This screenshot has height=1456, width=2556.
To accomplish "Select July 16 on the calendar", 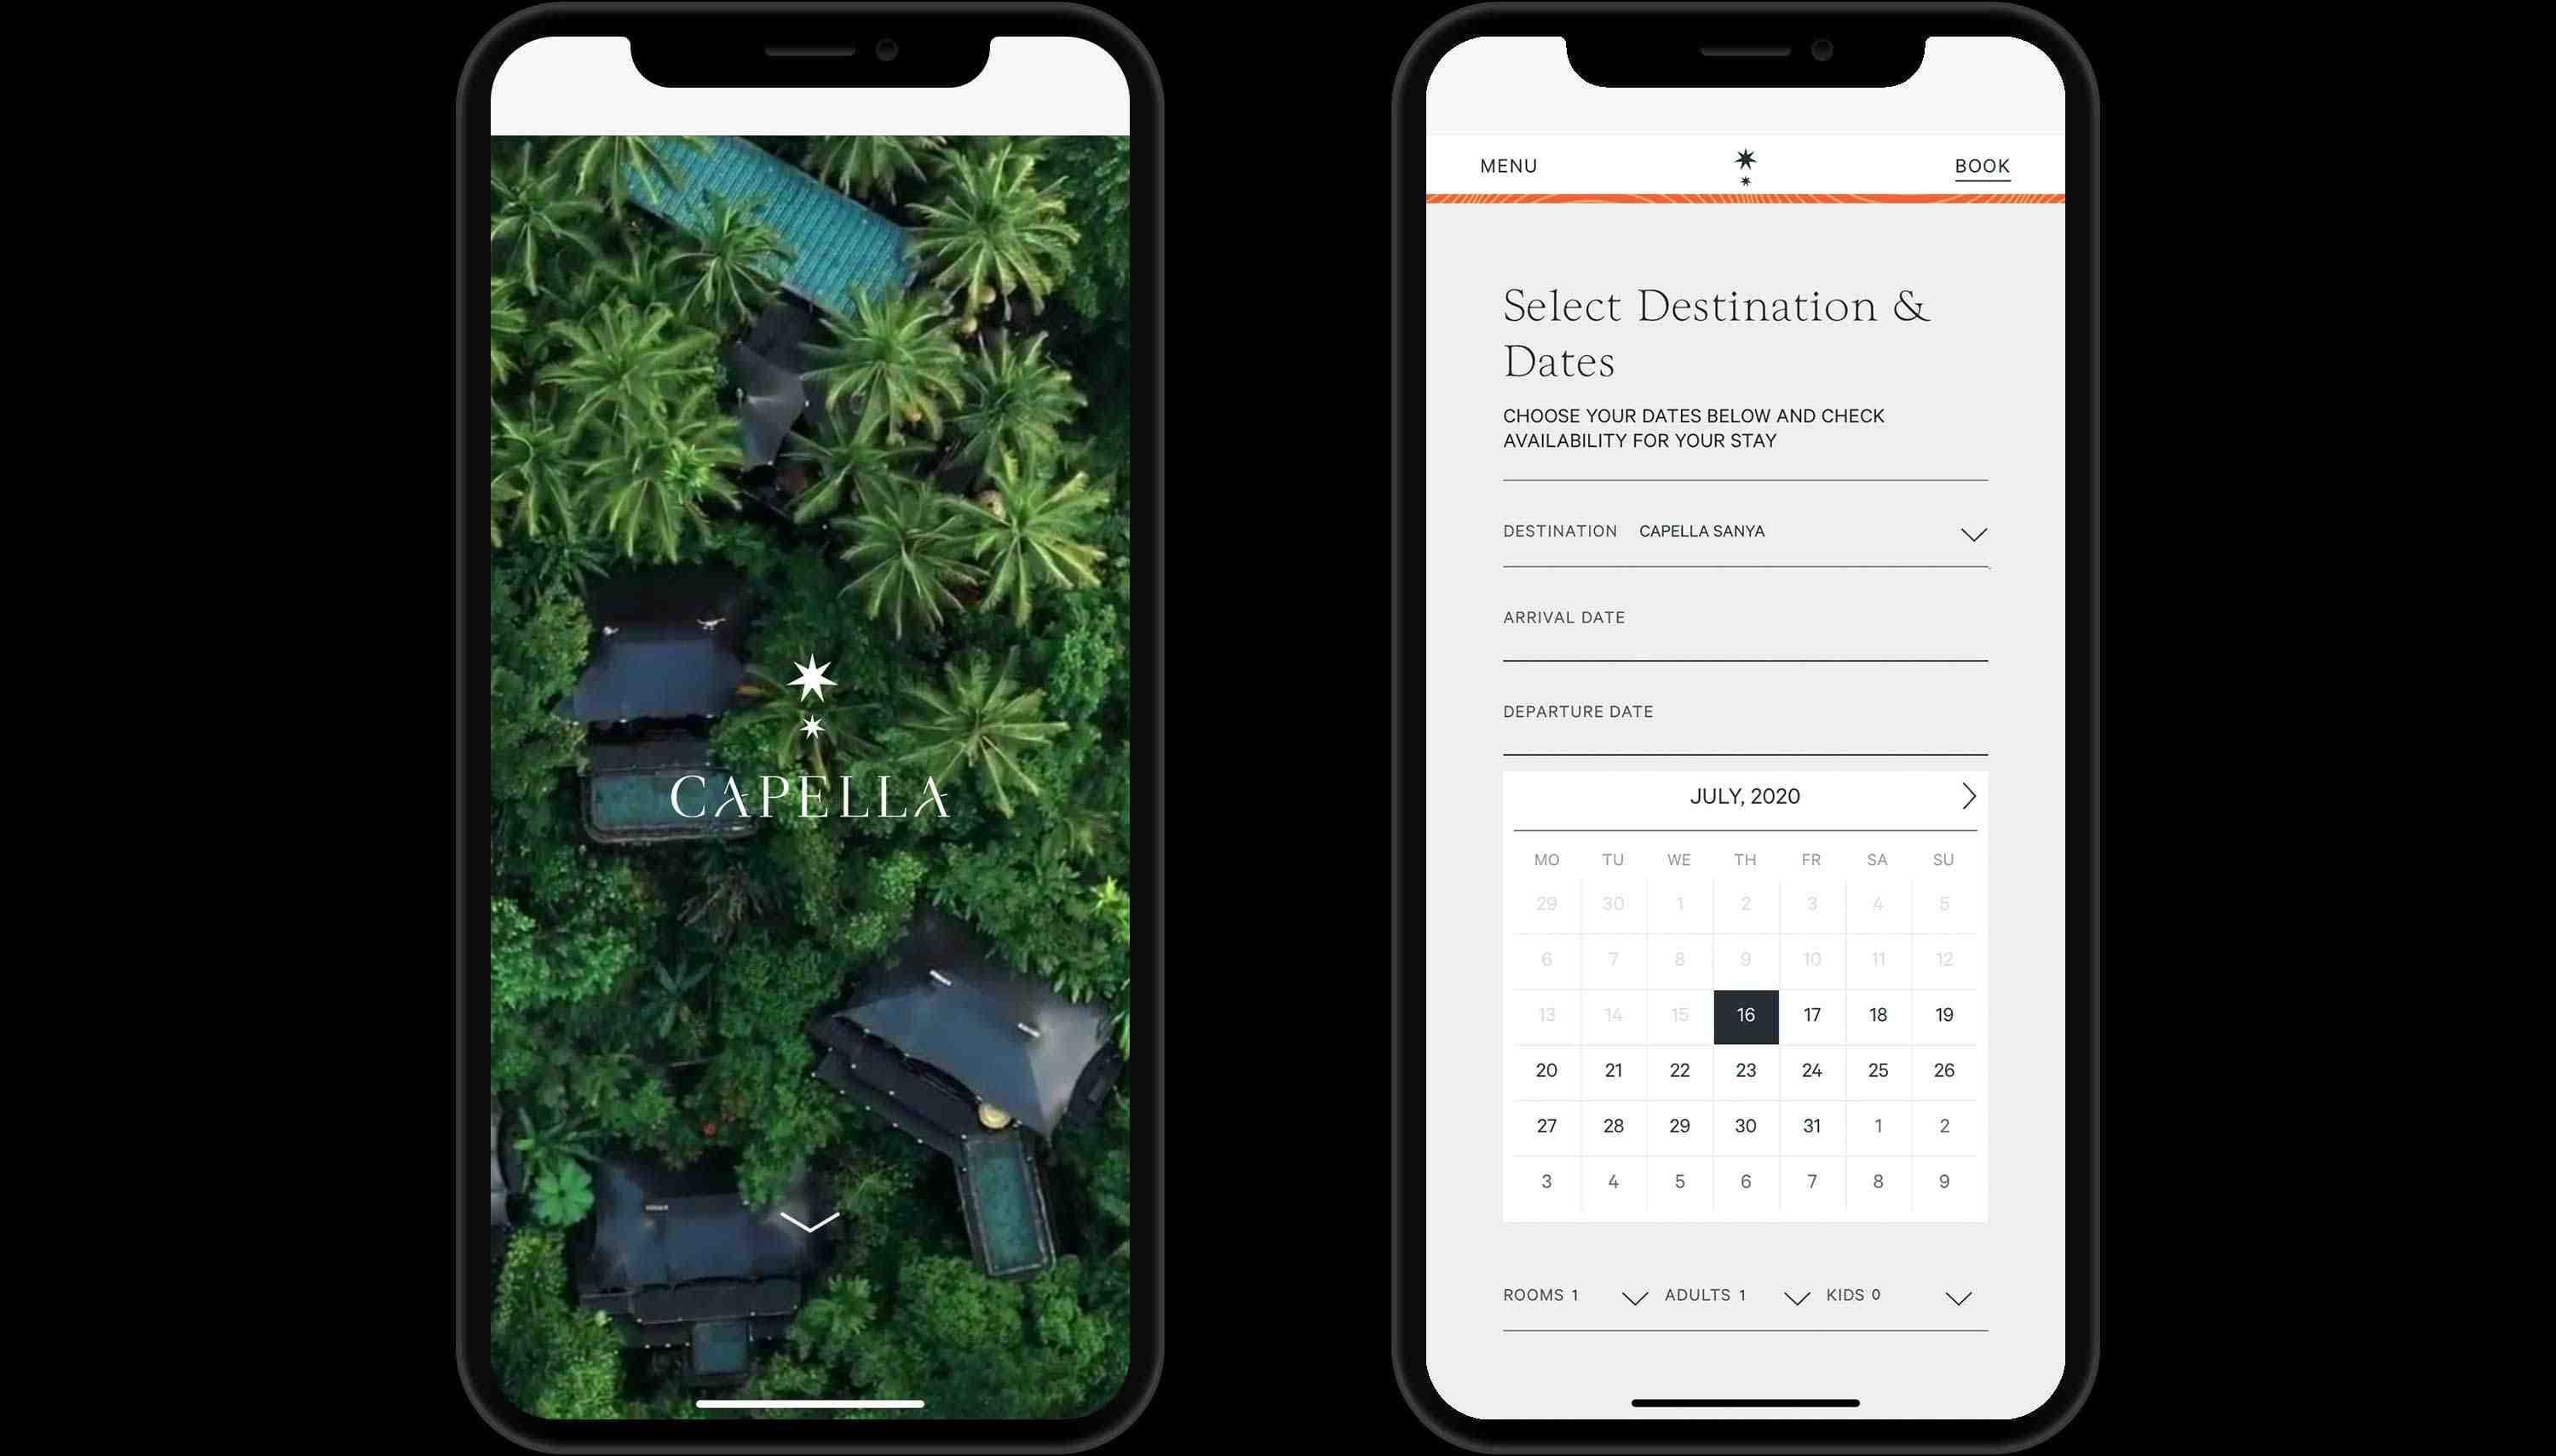I will pyautogui.click(x=1743, y=1014).
